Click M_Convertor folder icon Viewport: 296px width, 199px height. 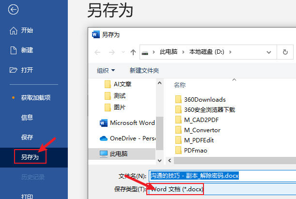tap(178, 130)
